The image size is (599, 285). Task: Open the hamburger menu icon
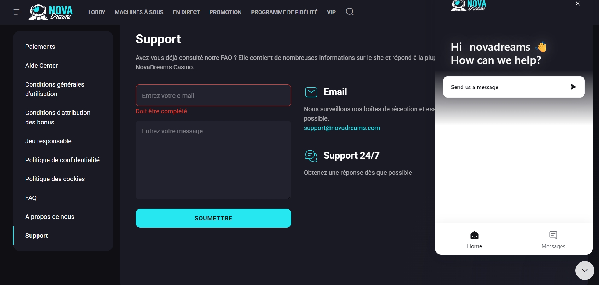[17, 12]
